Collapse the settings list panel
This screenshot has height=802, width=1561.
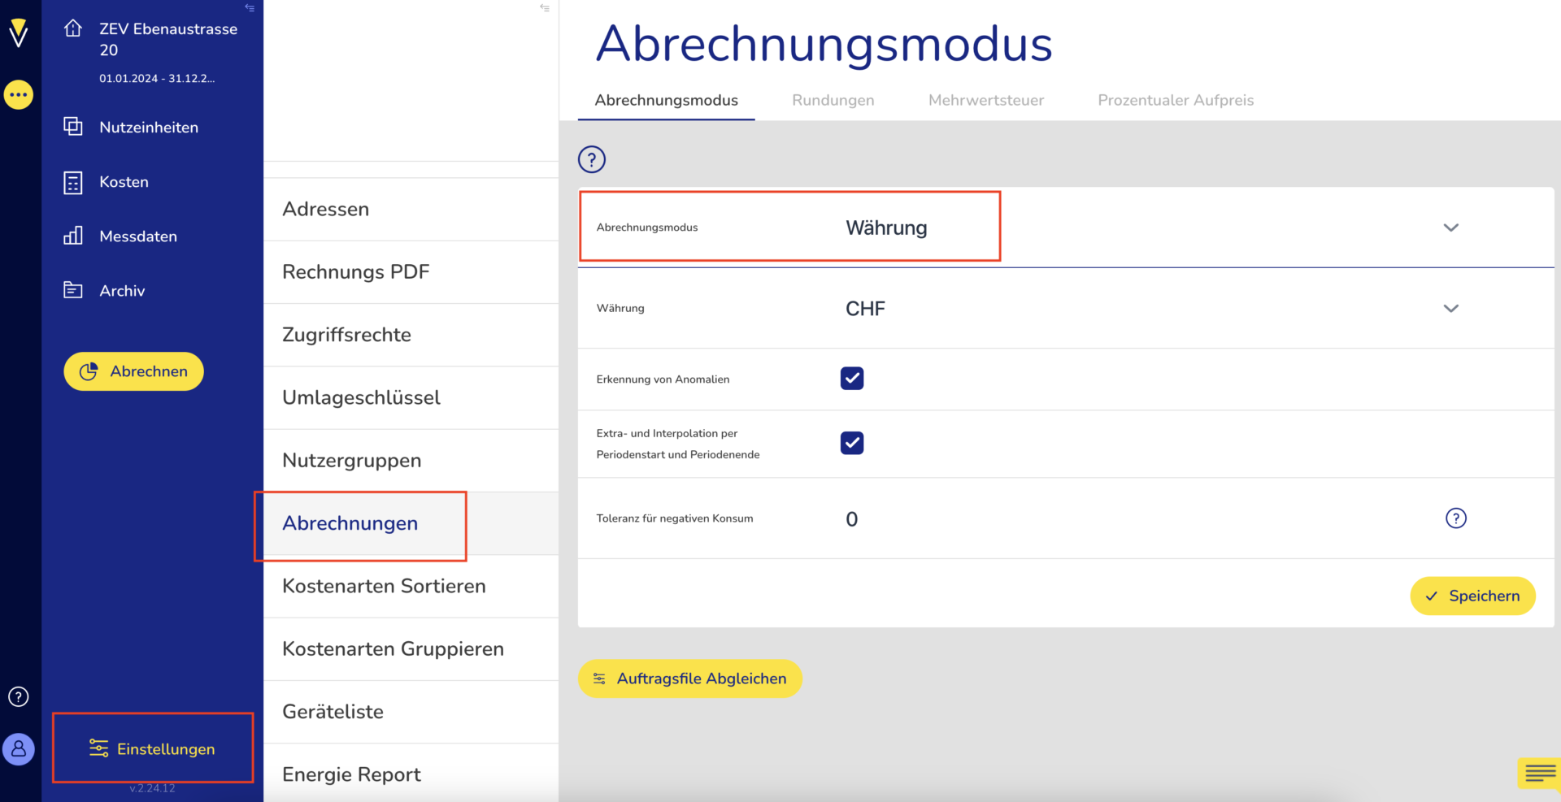[x=545, y=8]
